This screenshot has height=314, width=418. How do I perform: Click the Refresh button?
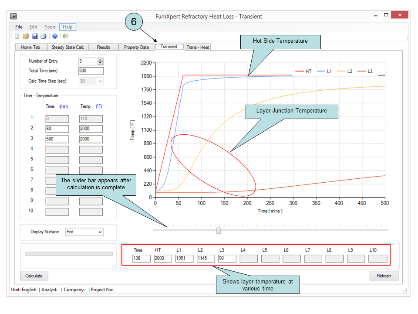[384, 276]
